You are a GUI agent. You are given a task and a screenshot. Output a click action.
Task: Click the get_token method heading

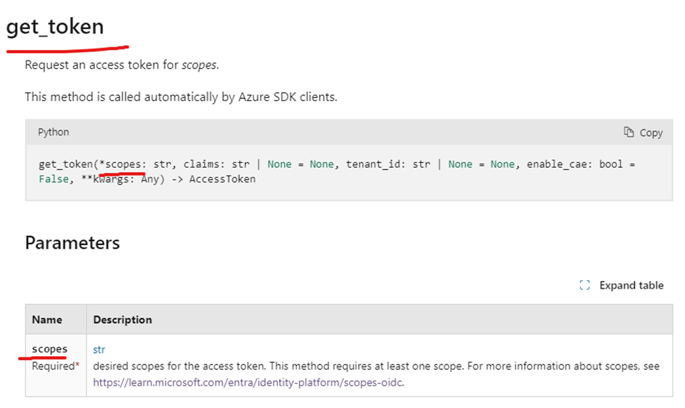[x=55, y=27]
